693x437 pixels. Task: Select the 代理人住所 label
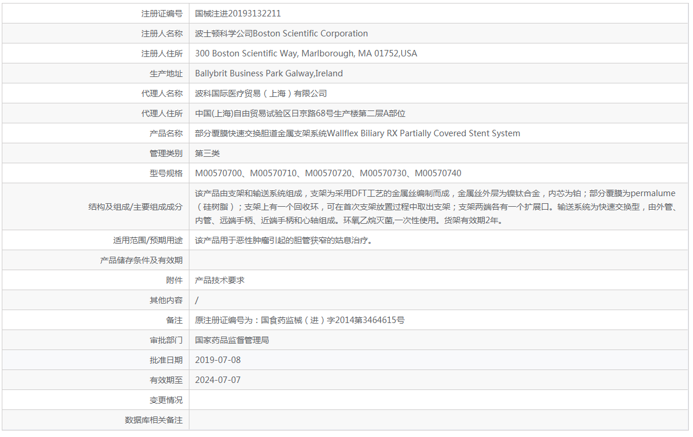tap(162, 113)
